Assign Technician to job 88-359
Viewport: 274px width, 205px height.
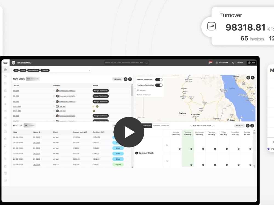pyautogui.click(x=101, y=116)
